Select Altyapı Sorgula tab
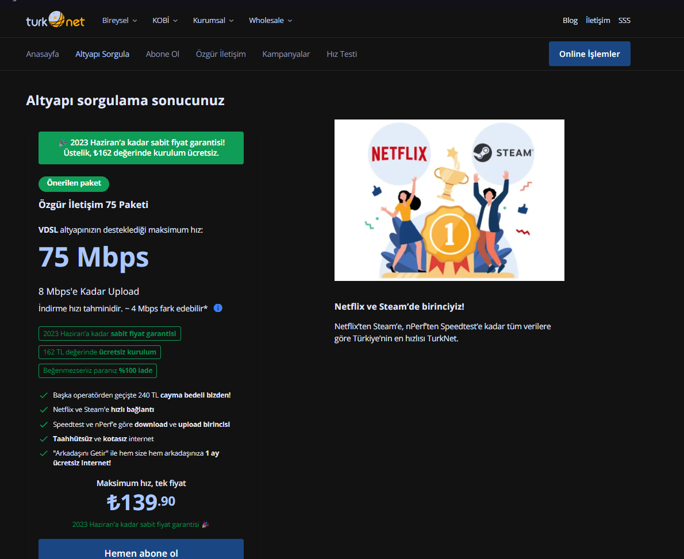 (x=102, y=54)
